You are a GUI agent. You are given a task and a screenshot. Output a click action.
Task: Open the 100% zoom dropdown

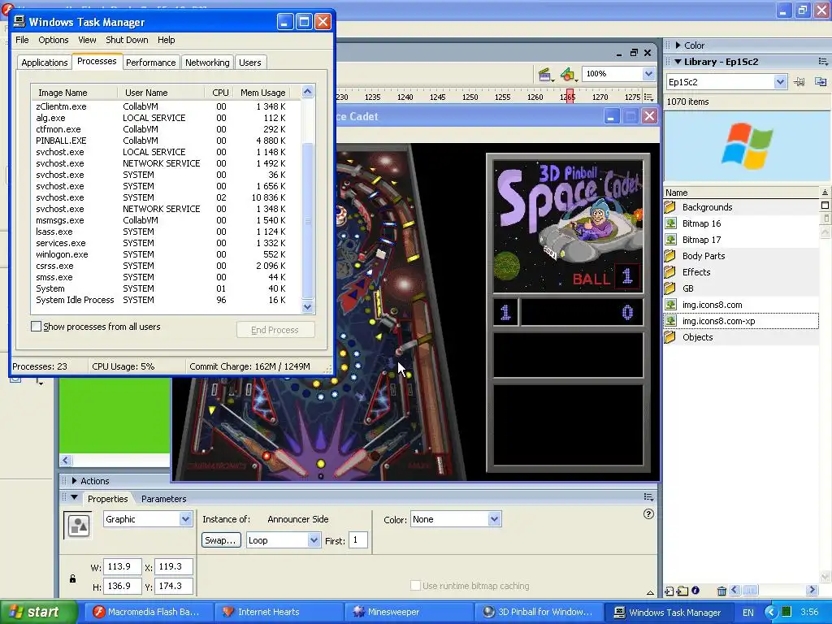tap(648, 74)
